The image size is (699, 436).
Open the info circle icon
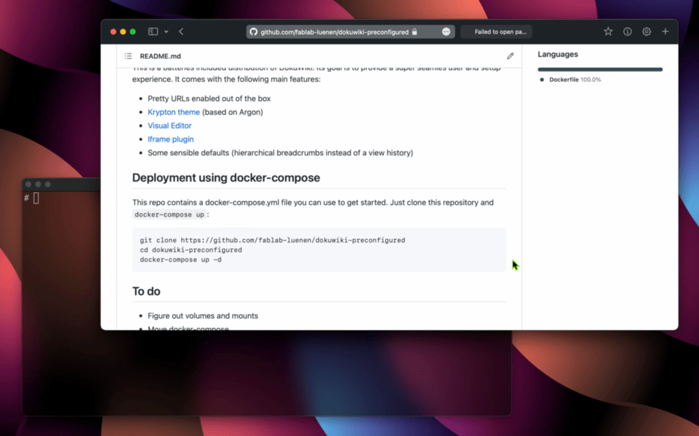tap(627, 32)
